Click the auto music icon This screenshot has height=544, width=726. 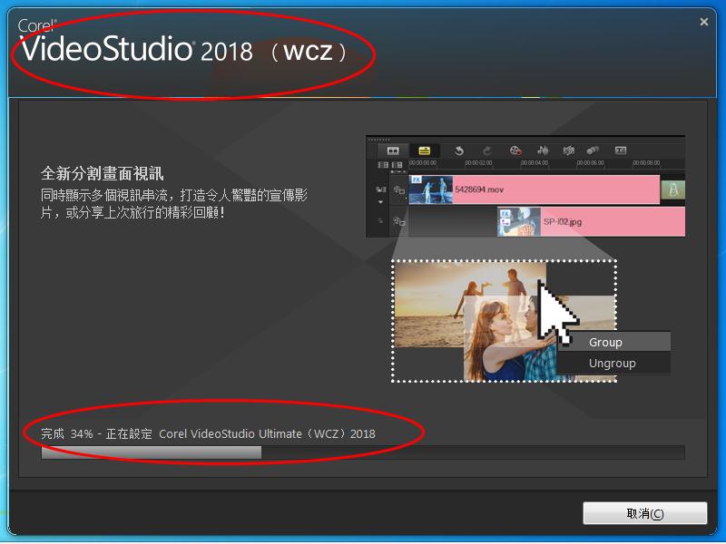[x=569, y=151]
